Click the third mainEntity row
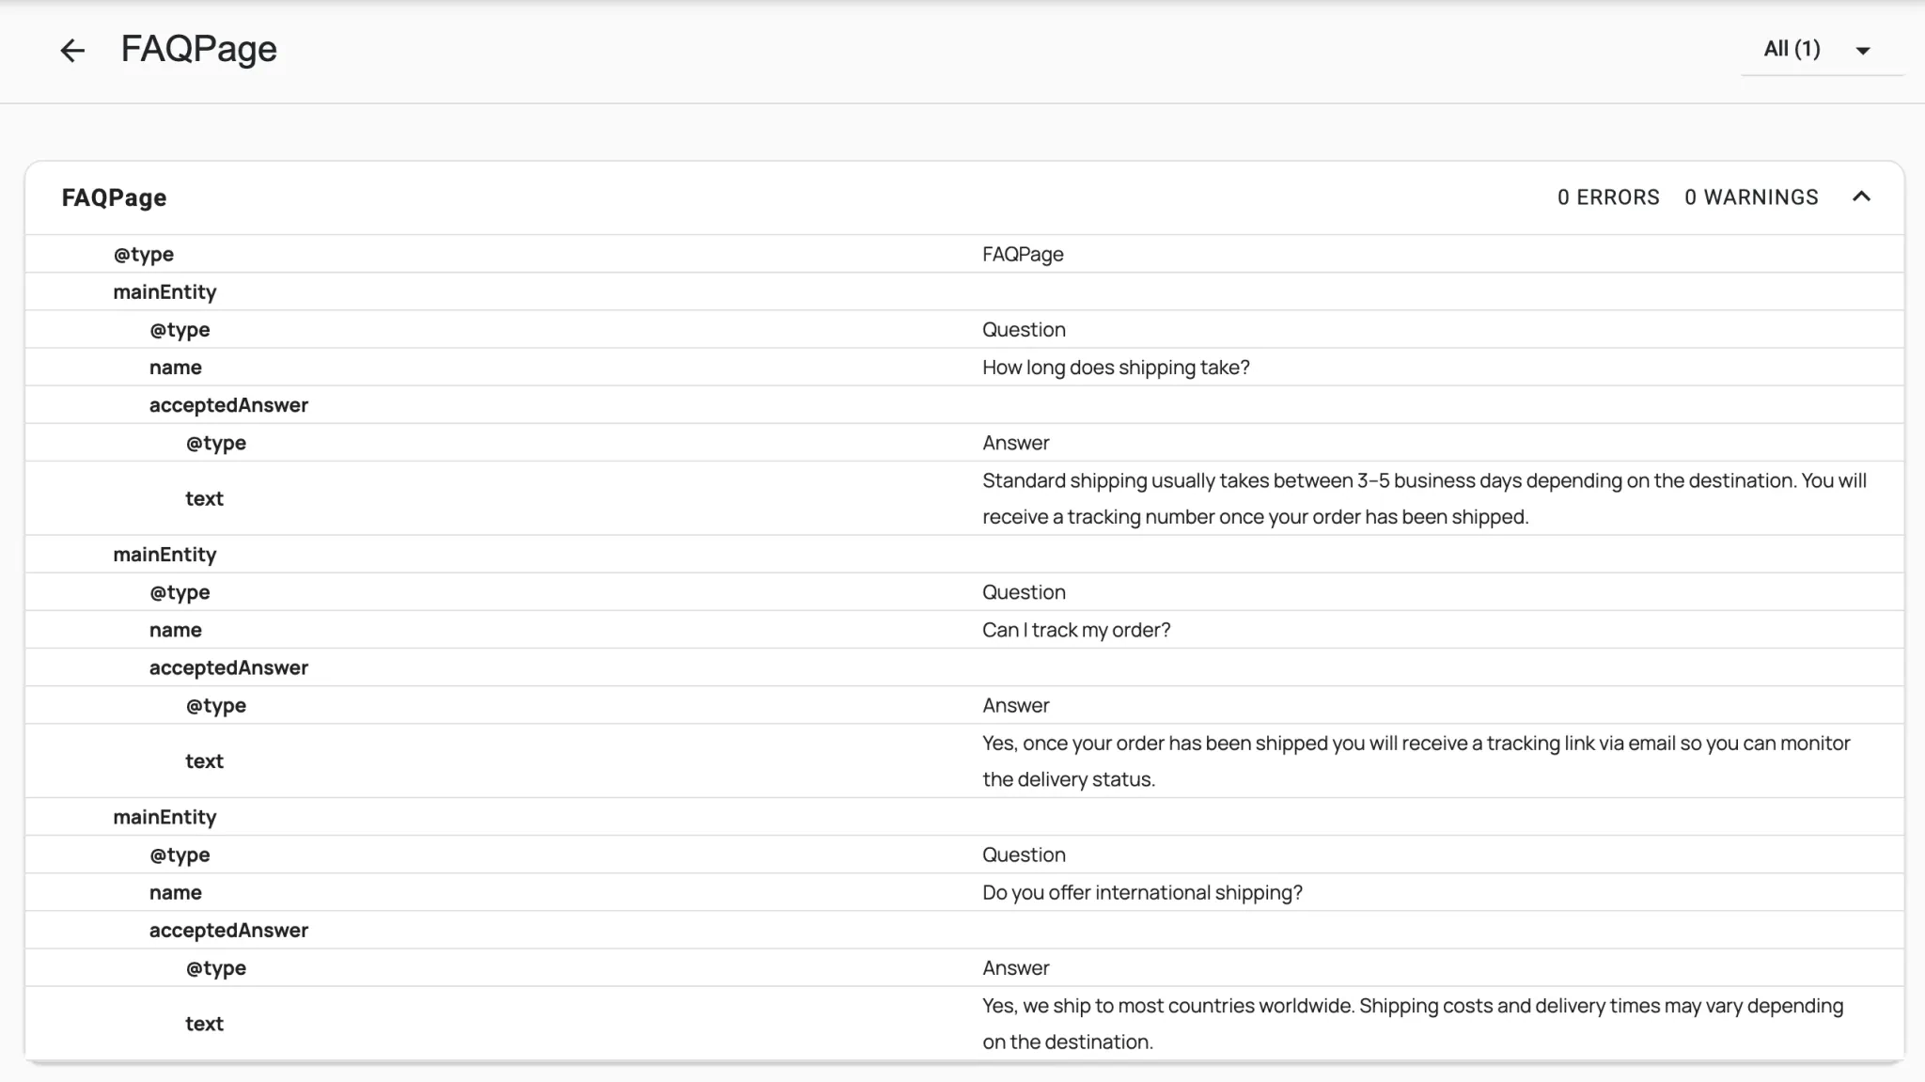The width and height of the screenshot is (1925, 1082). pos(164,817)
